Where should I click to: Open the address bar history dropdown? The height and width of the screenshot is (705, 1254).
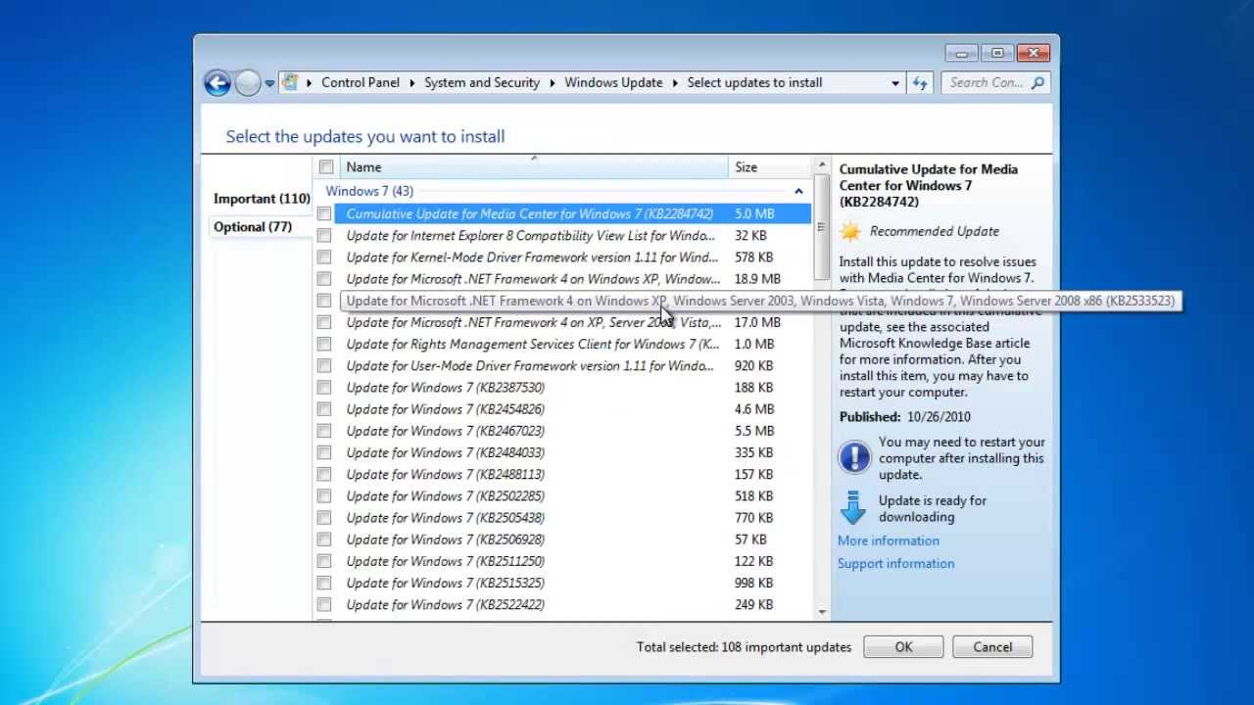coord(894,83)
